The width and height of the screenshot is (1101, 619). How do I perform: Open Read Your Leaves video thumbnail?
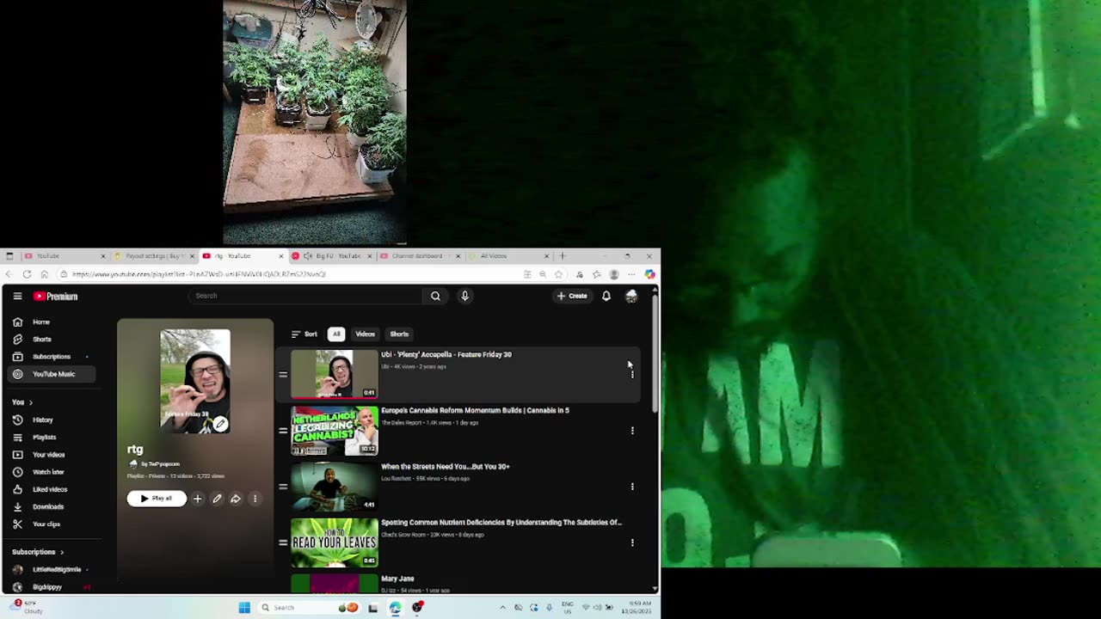pyautogui.click(x=335, y=542)
